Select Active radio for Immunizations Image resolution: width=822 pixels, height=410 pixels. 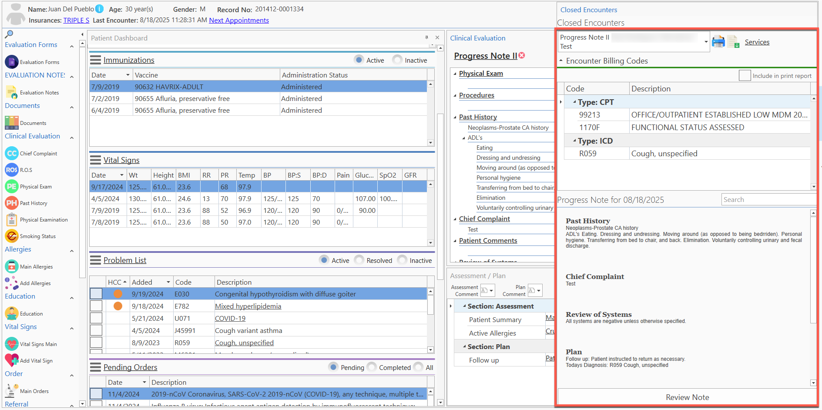click(359, 60)
